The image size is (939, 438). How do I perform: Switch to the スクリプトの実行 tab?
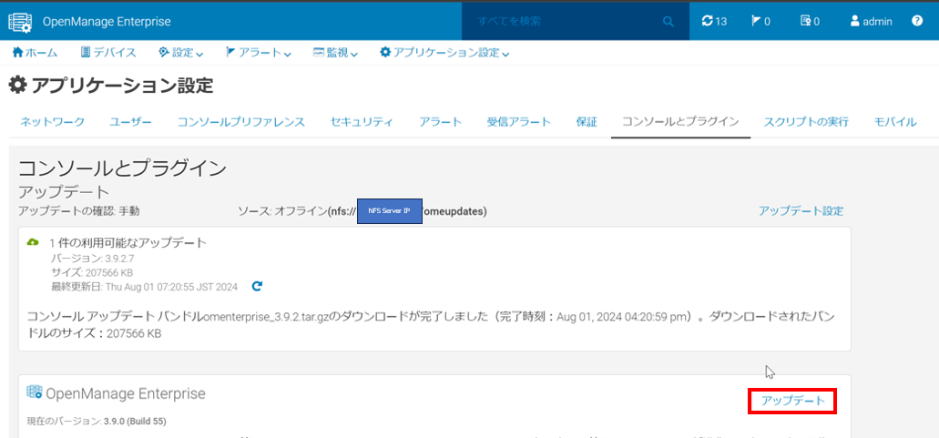click(806, 122)
